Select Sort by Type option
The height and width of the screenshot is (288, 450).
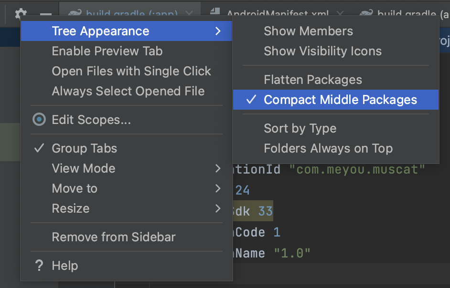[x=300, y=128]
